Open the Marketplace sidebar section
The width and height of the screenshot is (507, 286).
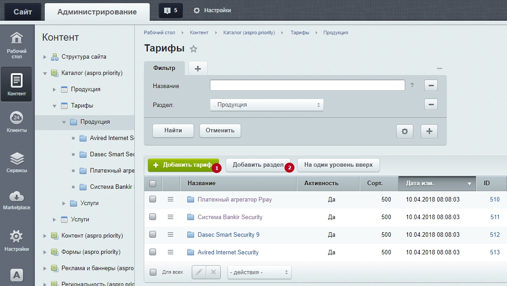16,200
